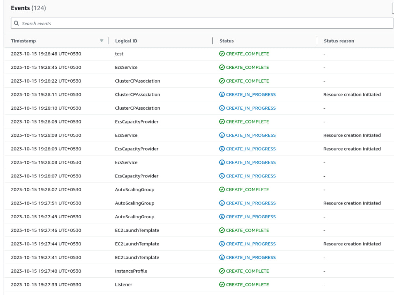The width and height of the screenshot is (394, 295).
Task: Click the complete check icon for EcsService at 19:28:45
Action: coord(222,67)
